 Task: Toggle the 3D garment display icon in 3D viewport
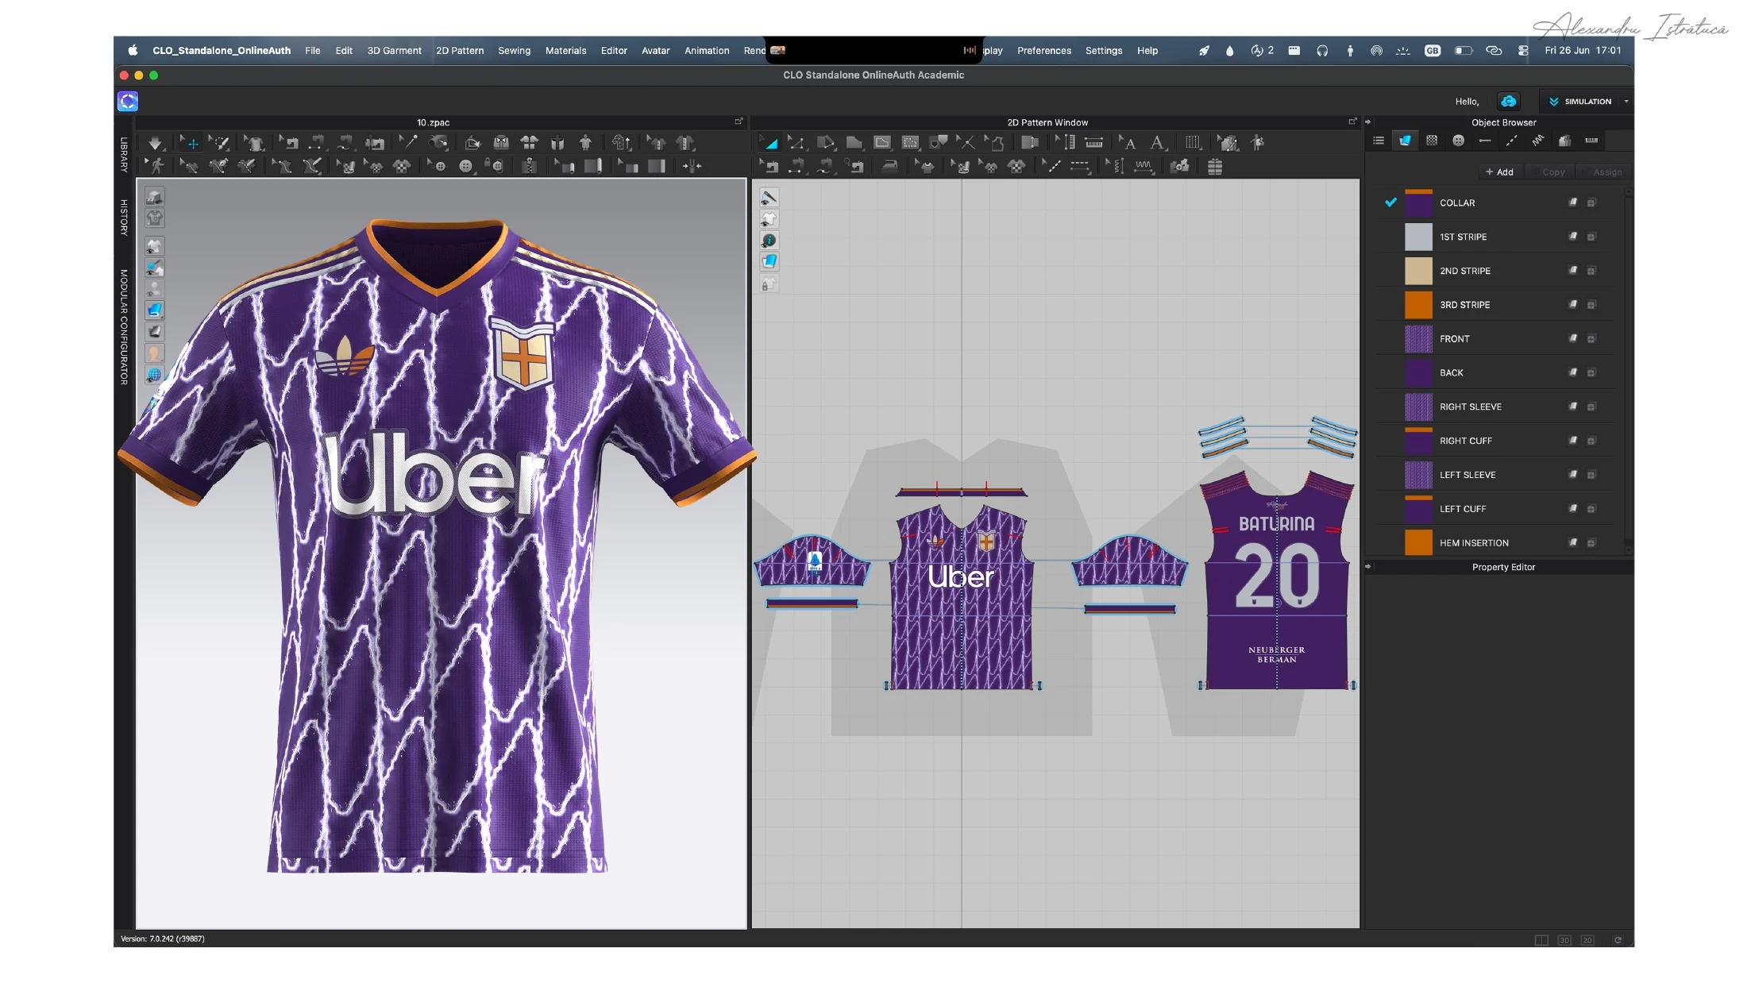point(154,246)
